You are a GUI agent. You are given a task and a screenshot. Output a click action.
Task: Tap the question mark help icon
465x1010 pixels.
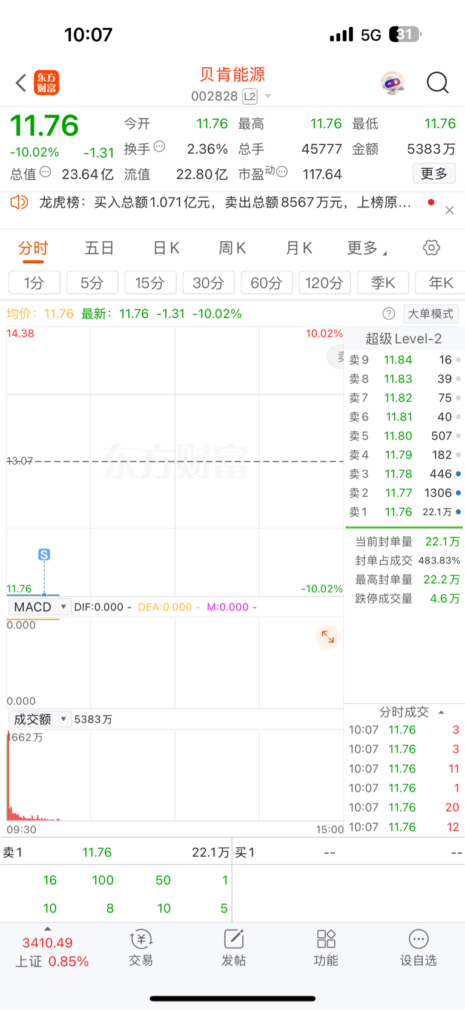coord(389,313)
